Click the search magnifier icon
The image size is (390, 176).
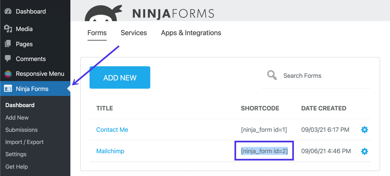click(272, 75)
